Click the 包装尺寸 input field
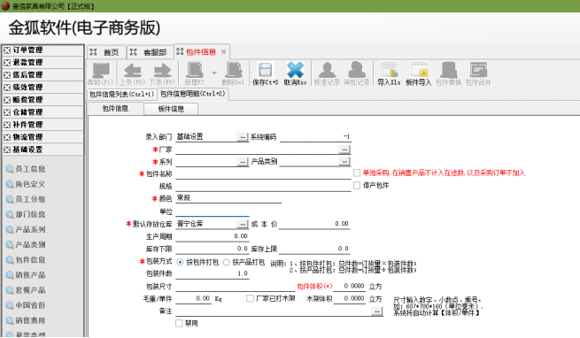Viewport: 580px width, 338px height. (x=235, y=286)
